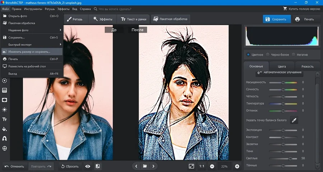
Task: Open the folder icon in bottom bar
Action: (x=145, y=166)
